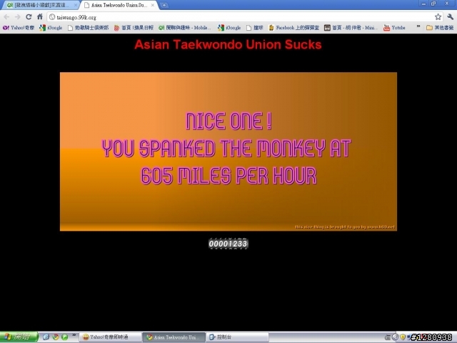
Task: Open the Yahoo!奇摩 bookmark
Action: point(19,28)
